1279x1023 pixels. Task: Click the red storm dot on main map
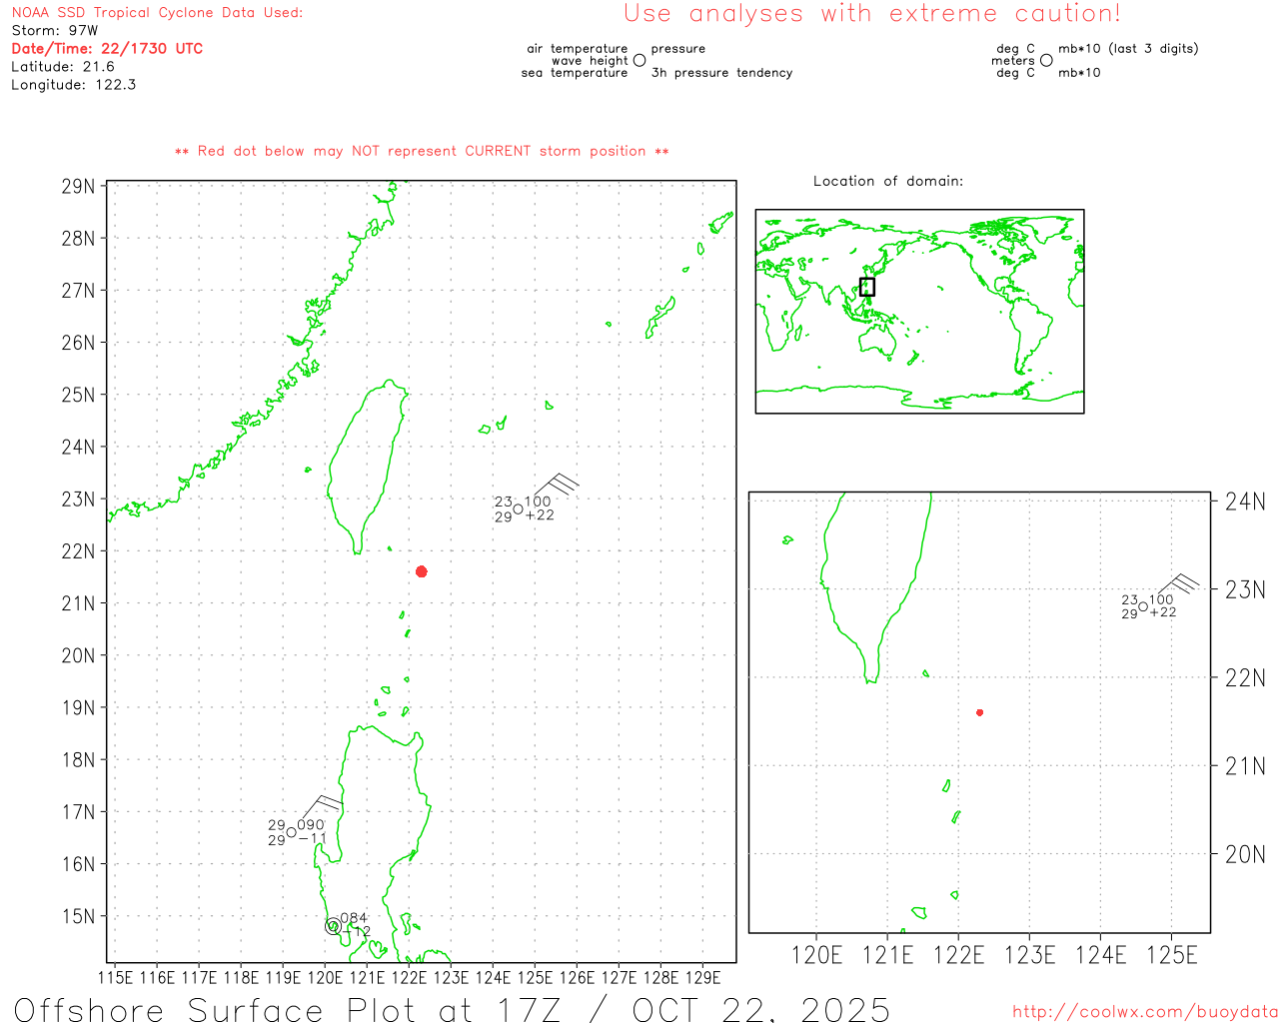pos(422,571)
